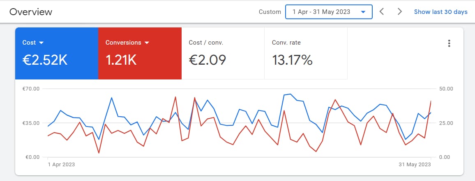Select the Conv. rate metric tile
Screen dimensions: 475x181
click(x=306, y=53)
